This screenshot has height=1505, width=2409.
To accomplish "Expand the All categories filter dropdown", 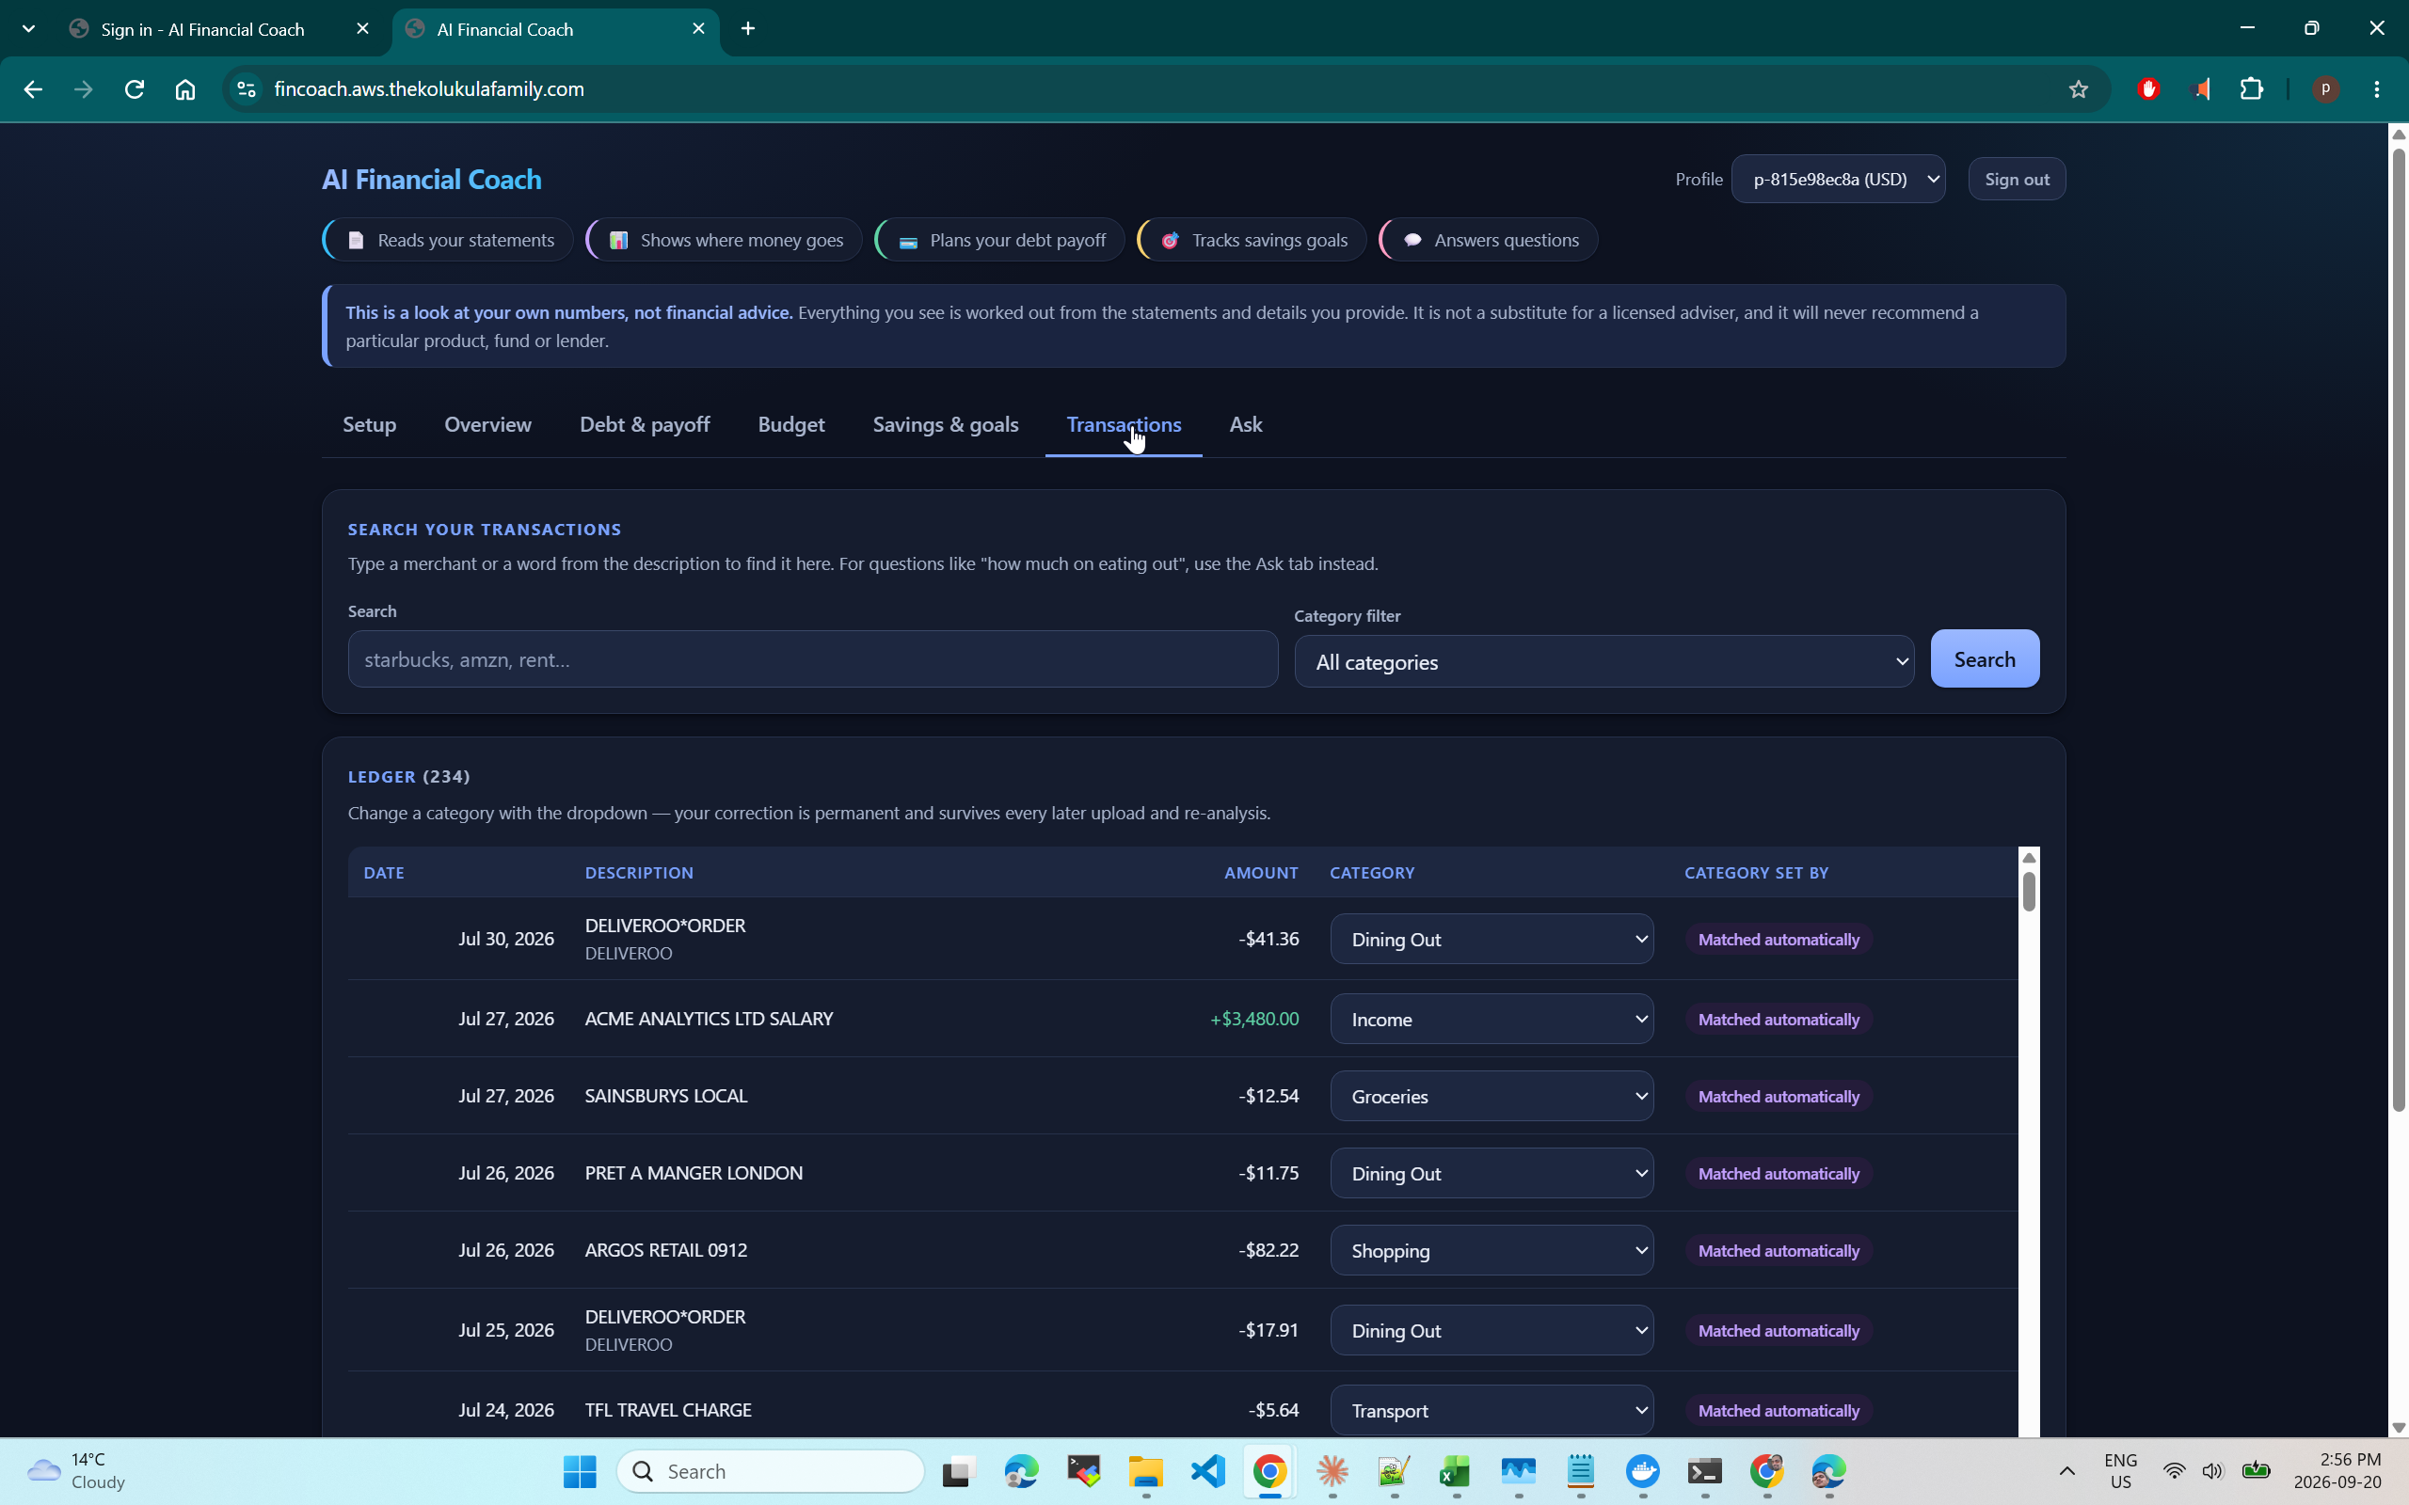I will coord(1603,662).
